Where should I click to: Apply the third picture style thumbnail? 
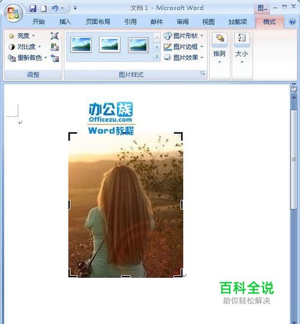click(x=138, y=45)
